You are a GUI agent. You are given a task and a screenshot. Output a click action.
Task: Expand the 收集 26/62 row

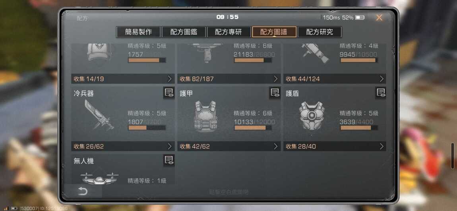(123, 146)
